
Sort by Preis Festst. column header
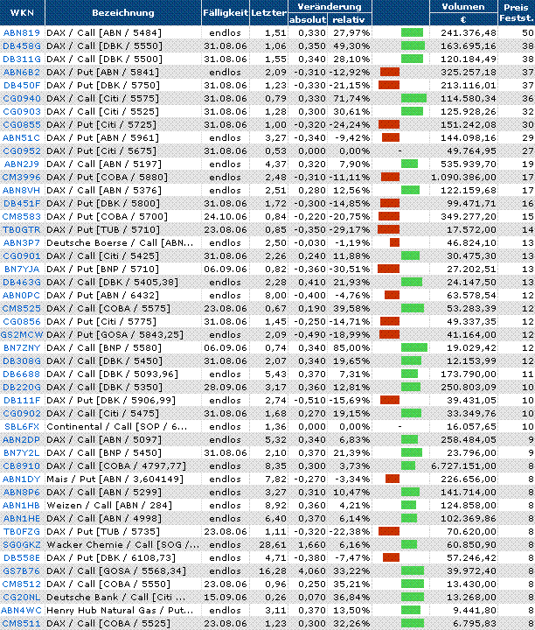click(x=517, y=13)
